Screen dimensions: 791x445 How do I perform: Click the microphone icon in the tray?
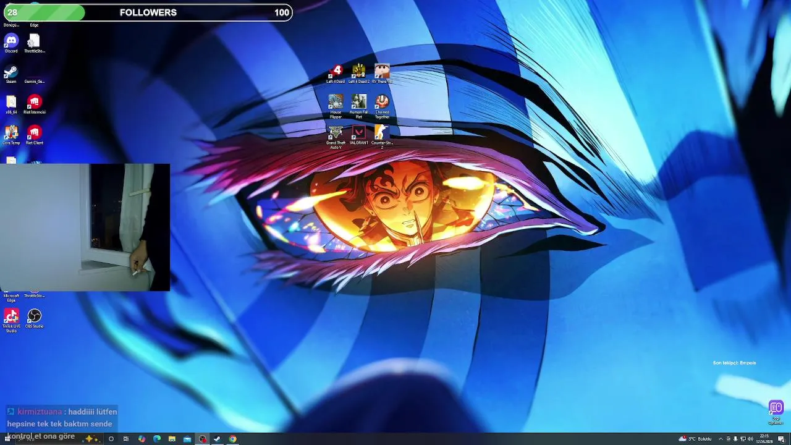[735, 439]
